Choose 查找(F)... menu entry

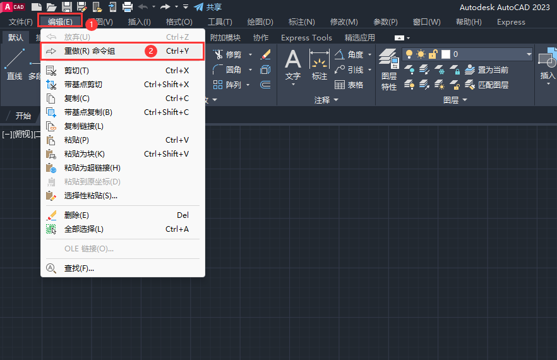point(123,268)
